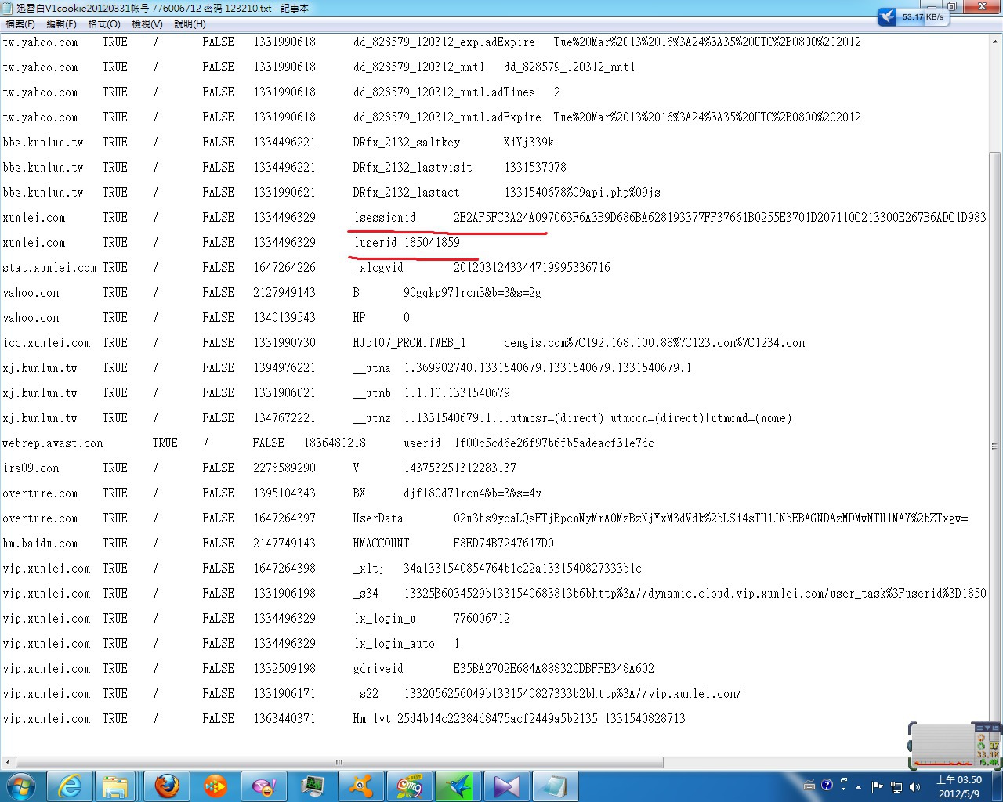Viewport: 1003px width, 802px height.
Task: Show hidden system tray icons
Action: coord(859,786)
